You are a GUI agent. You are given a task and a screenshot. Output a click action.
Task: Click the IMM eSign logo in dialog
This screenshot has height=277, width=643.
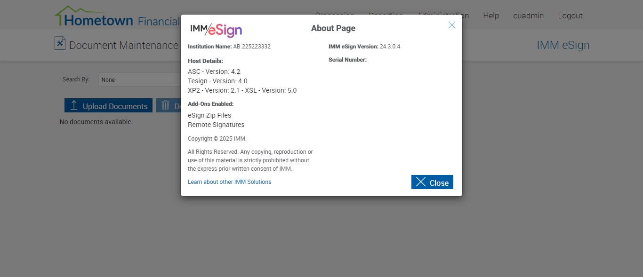[216, 30]
